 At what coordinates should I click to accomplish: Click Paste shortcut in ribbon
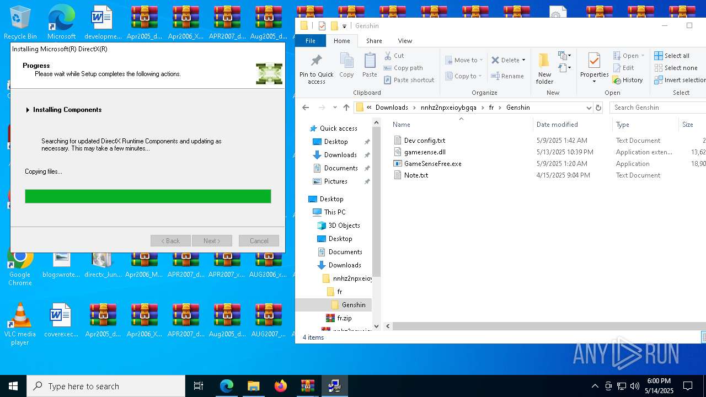click(x=409, y=80)
